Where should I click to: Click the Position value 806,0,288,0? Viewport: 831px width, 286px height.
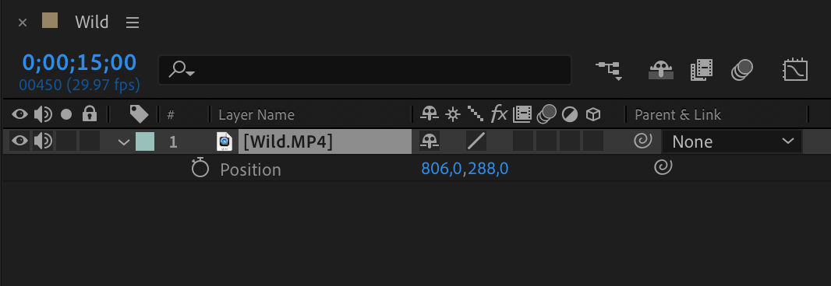pos(465,169)
